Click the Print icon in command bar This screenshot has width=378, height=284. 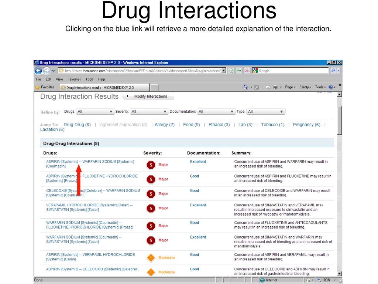click(275, 87)
